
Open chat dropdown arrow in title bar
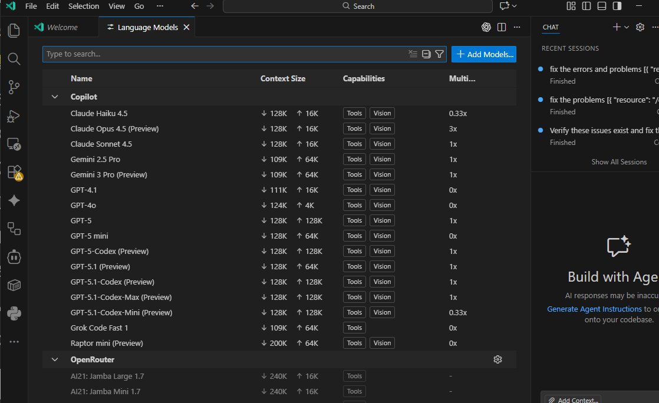click(514, 6)
